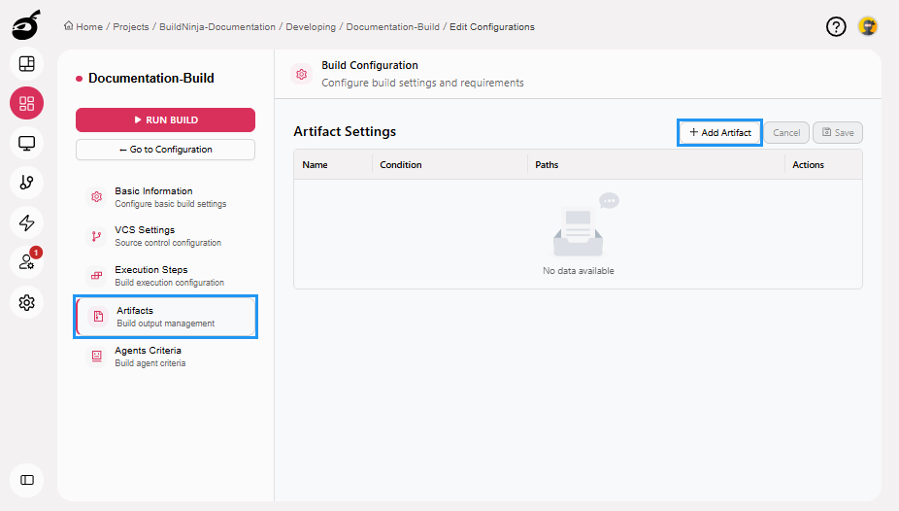
Task: Open the settings gear icon in sidebar
Action: [26, 302]
